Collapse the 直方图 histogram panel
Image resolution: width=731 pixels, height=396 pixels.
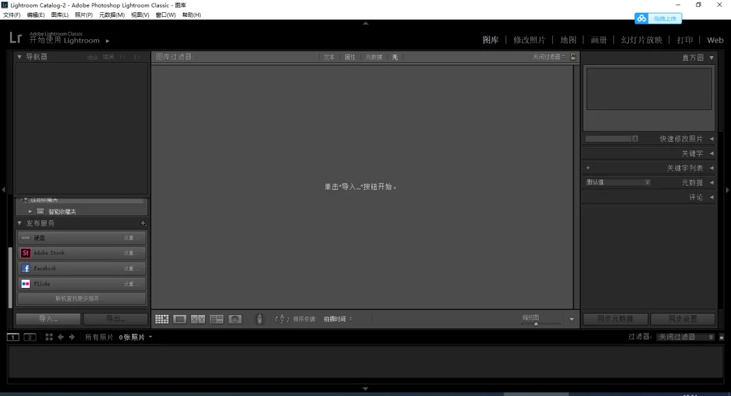click(711, 57)
